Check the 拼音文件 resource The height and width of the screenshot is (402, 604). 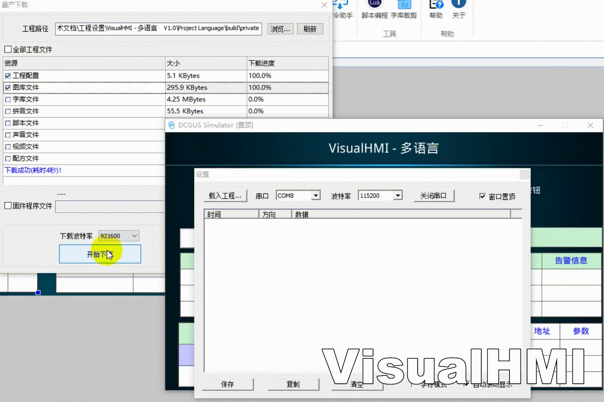(x=8, y=111)
